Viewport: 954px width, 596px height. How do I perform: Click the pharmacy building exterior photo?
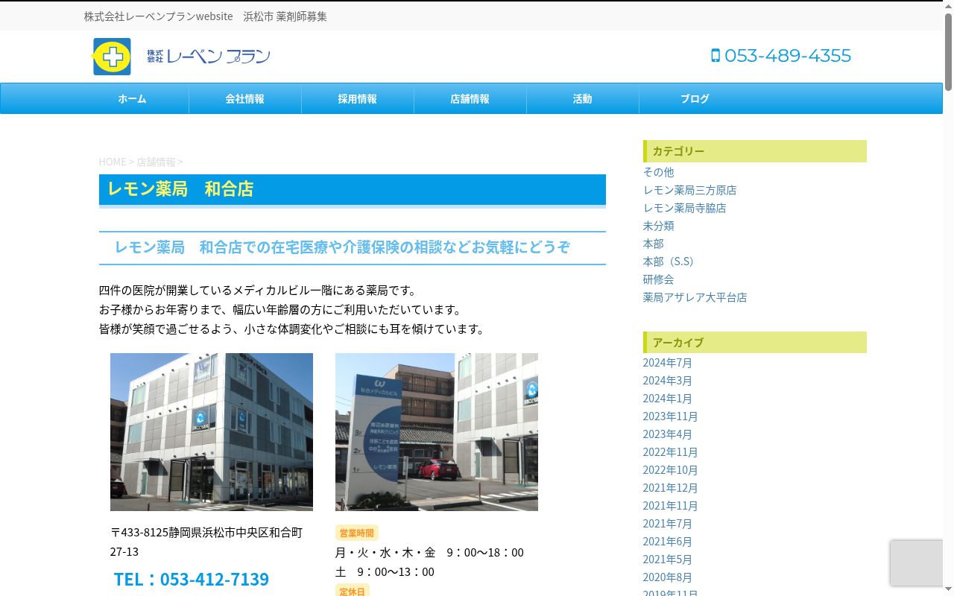(212, 432)
